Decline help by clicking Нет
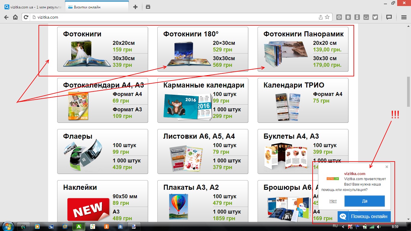411x231 pixels. tap(333, 201)
